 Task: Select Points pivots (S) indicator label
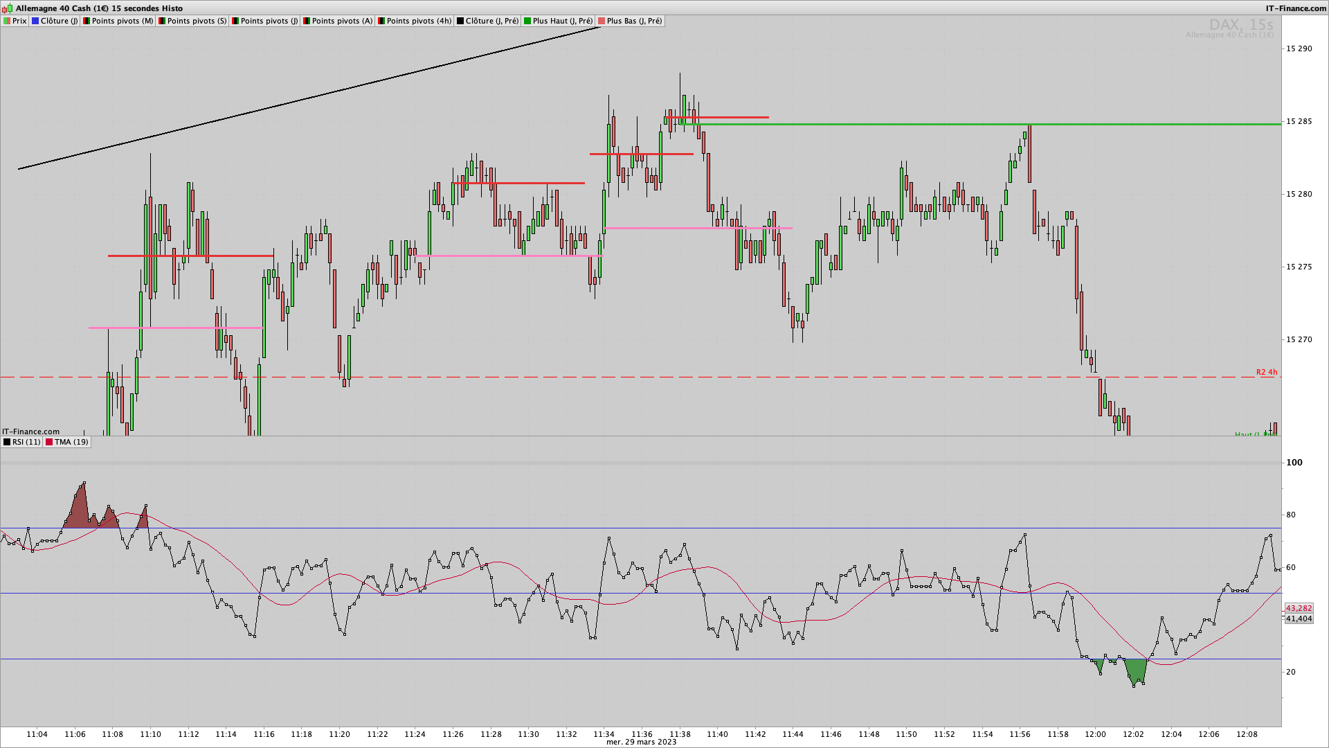(197, 21)
